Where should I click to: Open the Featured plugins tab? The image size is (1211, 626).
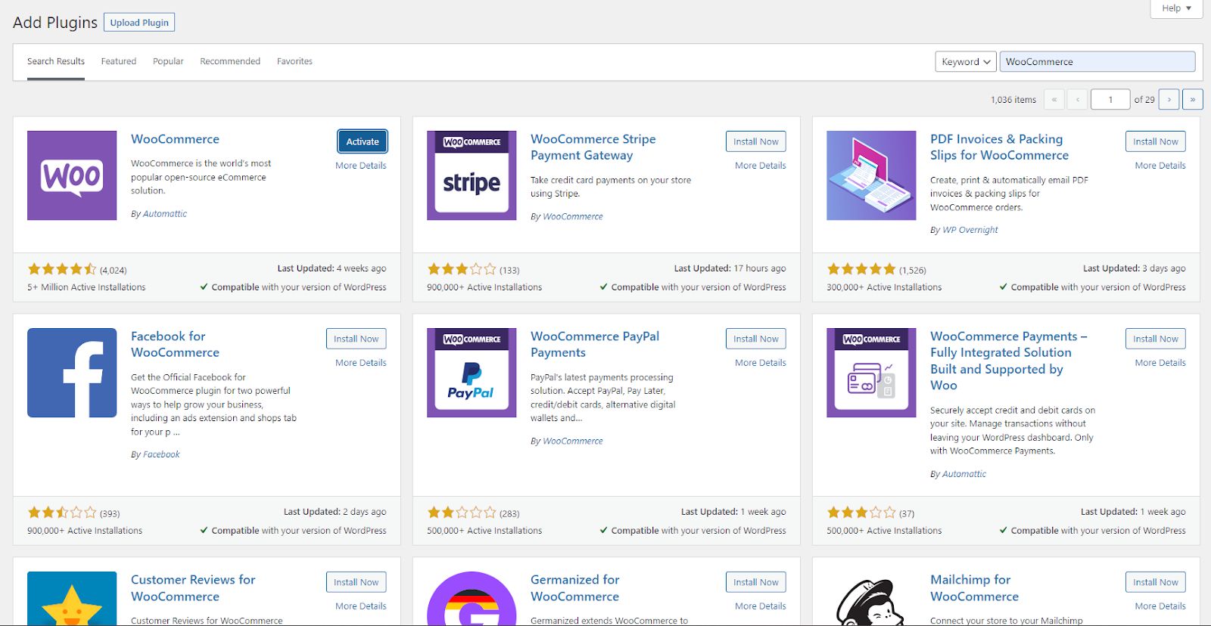click(119, 61)
